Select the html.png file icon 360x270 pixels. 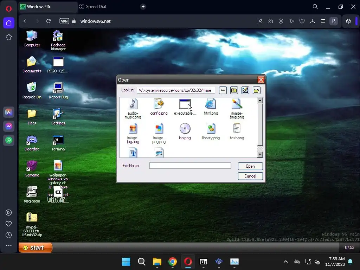click(211, 104)
